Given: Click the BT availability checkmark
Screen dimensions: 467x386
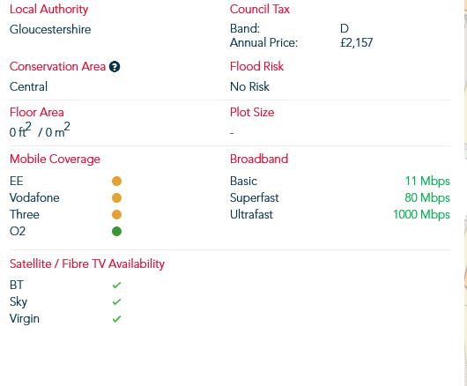Looking at the screenshot, I should [x=116, y=285].
